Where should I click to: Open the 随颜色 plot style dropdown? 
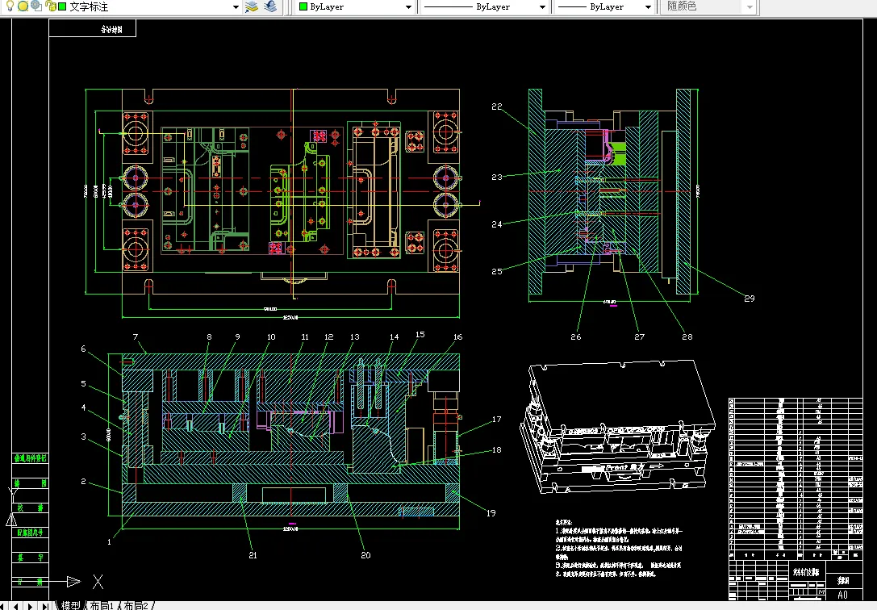pos(750,6)
